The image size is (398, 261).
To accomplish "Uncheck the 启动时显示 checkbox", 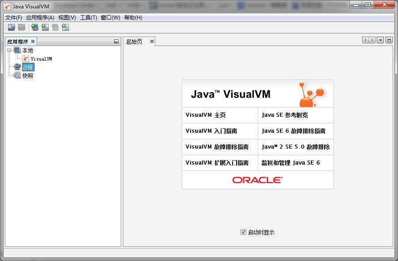I will click(243, 232).
